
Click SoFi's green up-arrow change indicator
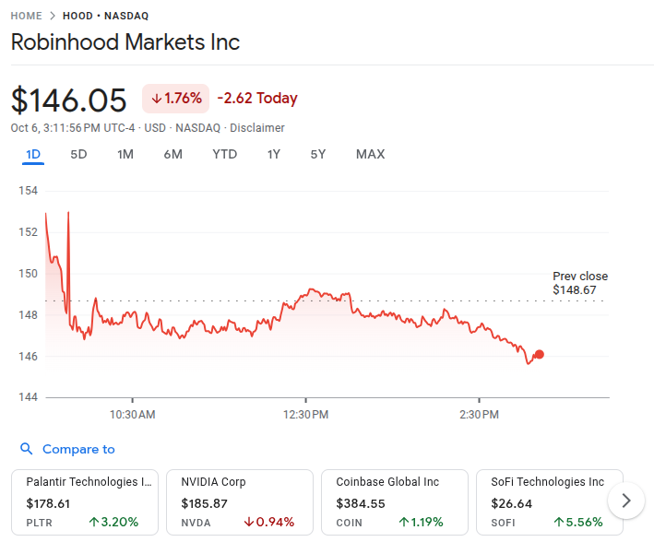pos(559,522)
